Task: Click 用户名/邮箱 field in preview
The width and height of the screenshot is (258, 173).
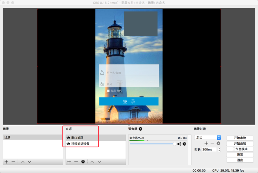Action: [x=129, y=70]
